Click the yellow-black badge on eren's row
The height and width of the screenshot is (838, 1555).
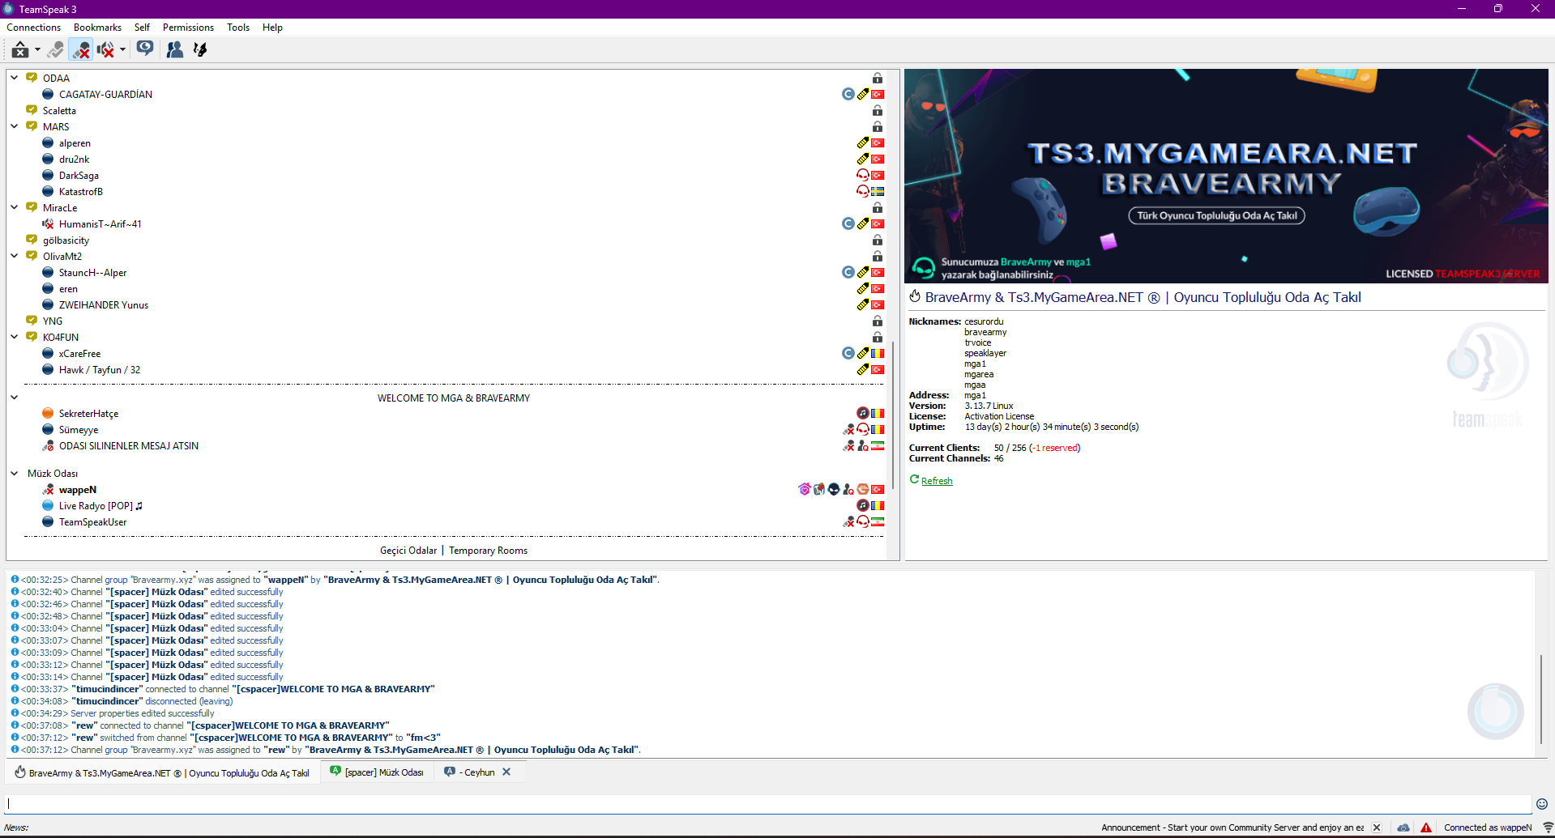tap(863, 288)
